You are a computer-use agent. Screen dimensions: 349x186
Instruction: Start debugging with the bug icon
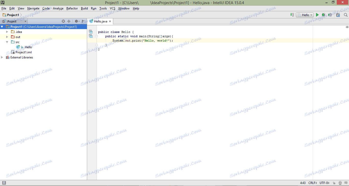coord(324,15)
